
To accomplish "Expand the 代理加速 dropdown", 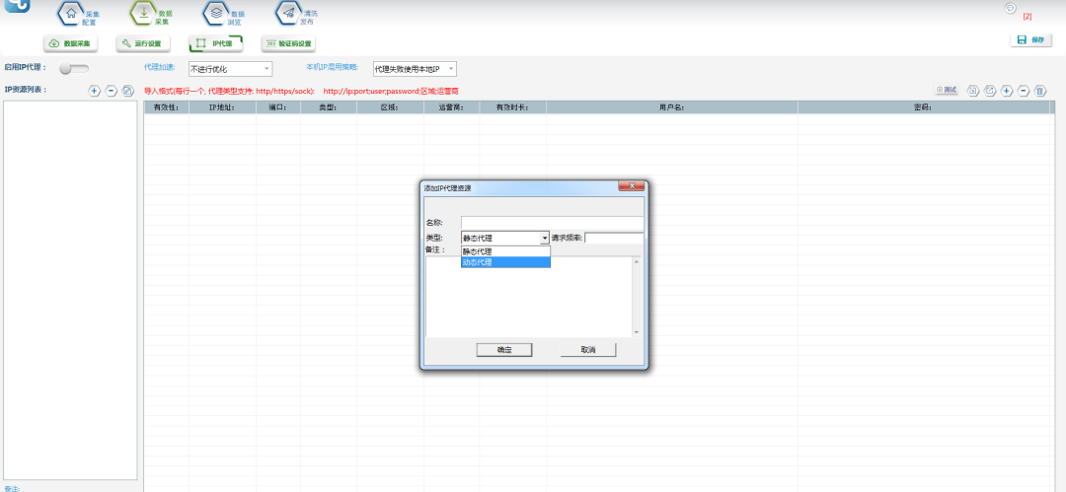I will (230, 69).
